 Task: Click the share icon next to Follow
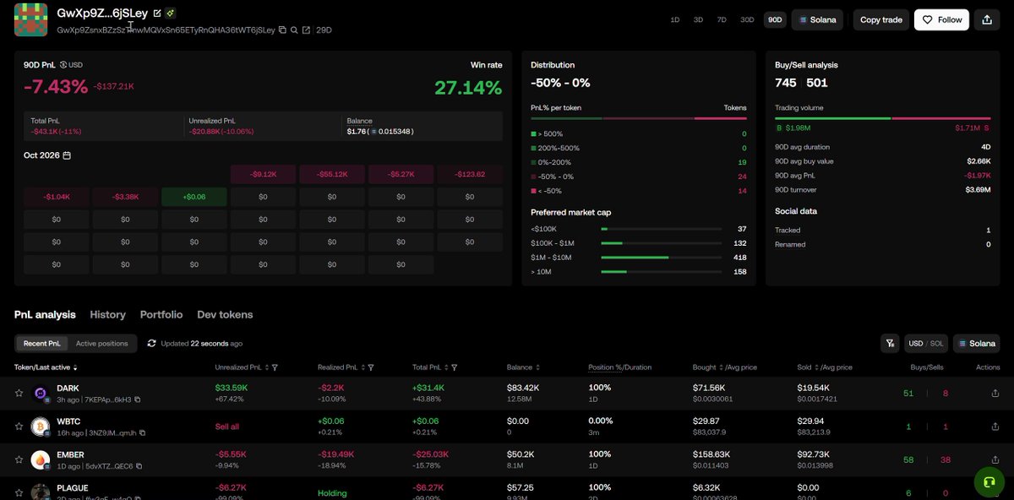tap(987, 20)
